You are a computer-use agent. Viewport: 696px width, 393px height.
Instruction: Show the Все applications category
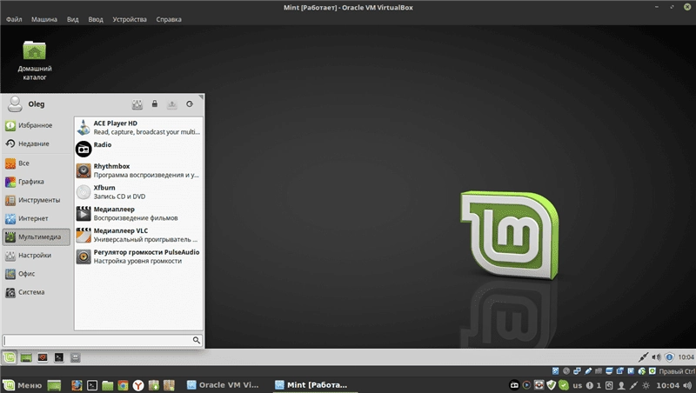[x=37, y=163]
